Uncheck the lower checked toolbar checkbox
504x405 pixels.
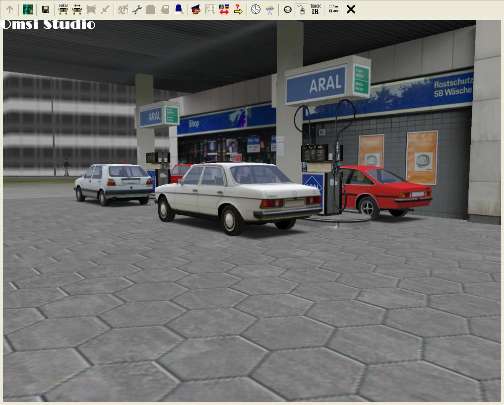(331, 12)
